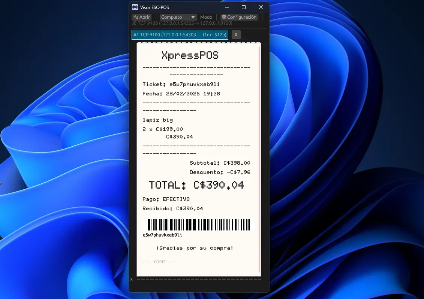Open the Completo mode dropdown
Viewport: 424px width, 299px height.
(178, 17)
